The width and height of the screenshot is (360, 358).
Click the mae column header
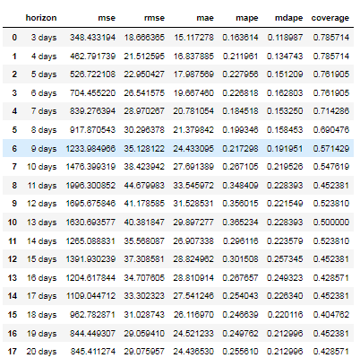point(205,18)
